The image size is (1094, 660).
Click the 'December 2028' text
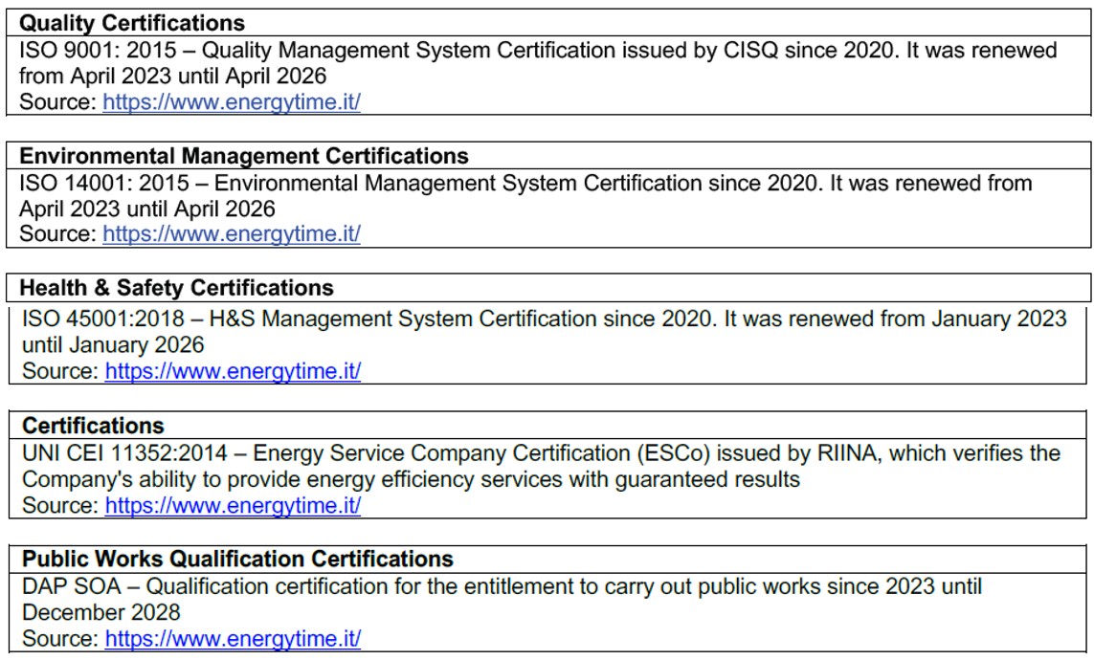(100, 612)
